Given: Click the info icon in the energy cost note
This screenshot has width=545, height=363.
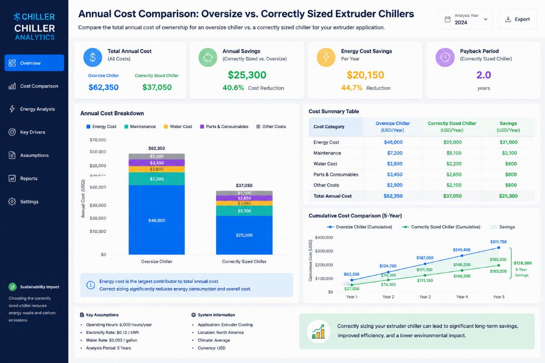Looking at the screenshot, I should pyautogui.click(x=90, y=285).
